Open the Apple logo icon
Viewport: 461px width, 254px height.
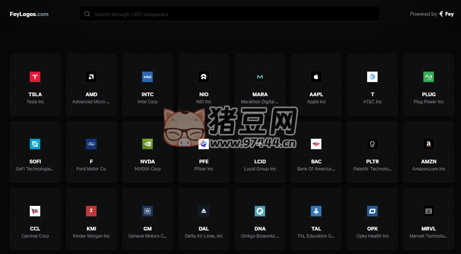pos(316,77)
